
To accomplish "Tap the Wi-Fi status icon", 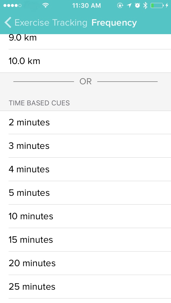I will coord(46,6).
